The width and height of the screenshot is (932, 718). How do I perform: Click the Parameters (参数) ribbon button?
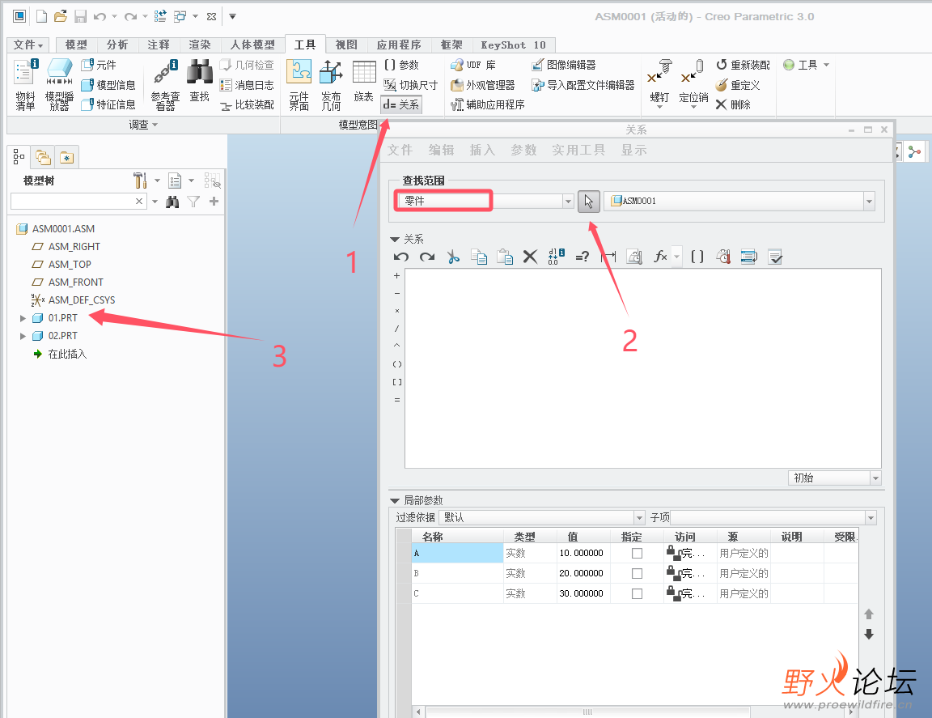[401, 65]
